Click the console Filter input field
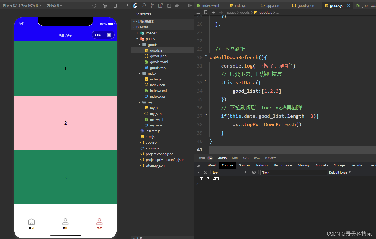 (x=293, y=173)
